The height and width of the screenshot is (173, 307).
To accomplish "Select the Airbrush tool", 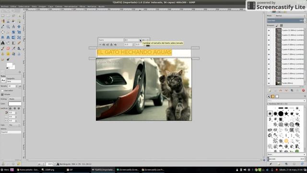I will [x=13, y=48].
